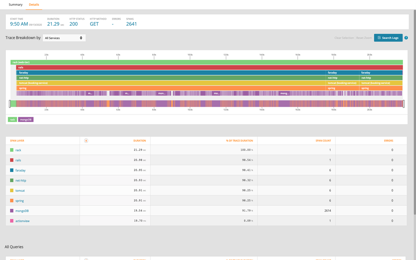
Task: Click the teal faraday swatch icon
Action: coord(12,170)
